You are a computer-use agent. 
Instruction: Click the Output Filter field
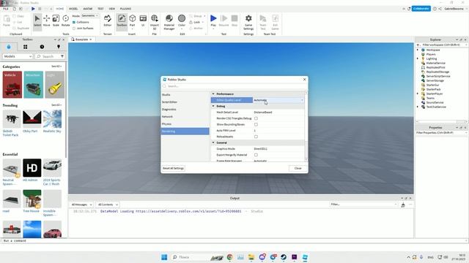pyautogui.click(x=363, y=205)
